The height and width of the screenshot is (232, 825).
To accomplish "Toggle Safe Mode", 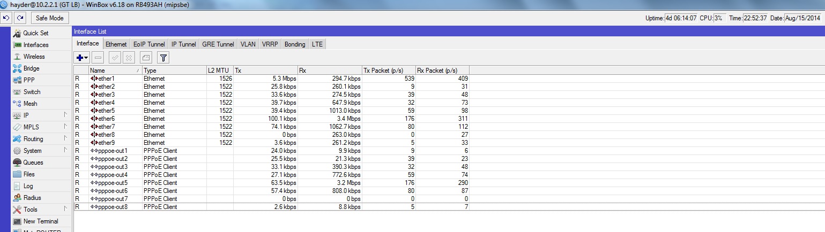I will click(x=50, y=18).
